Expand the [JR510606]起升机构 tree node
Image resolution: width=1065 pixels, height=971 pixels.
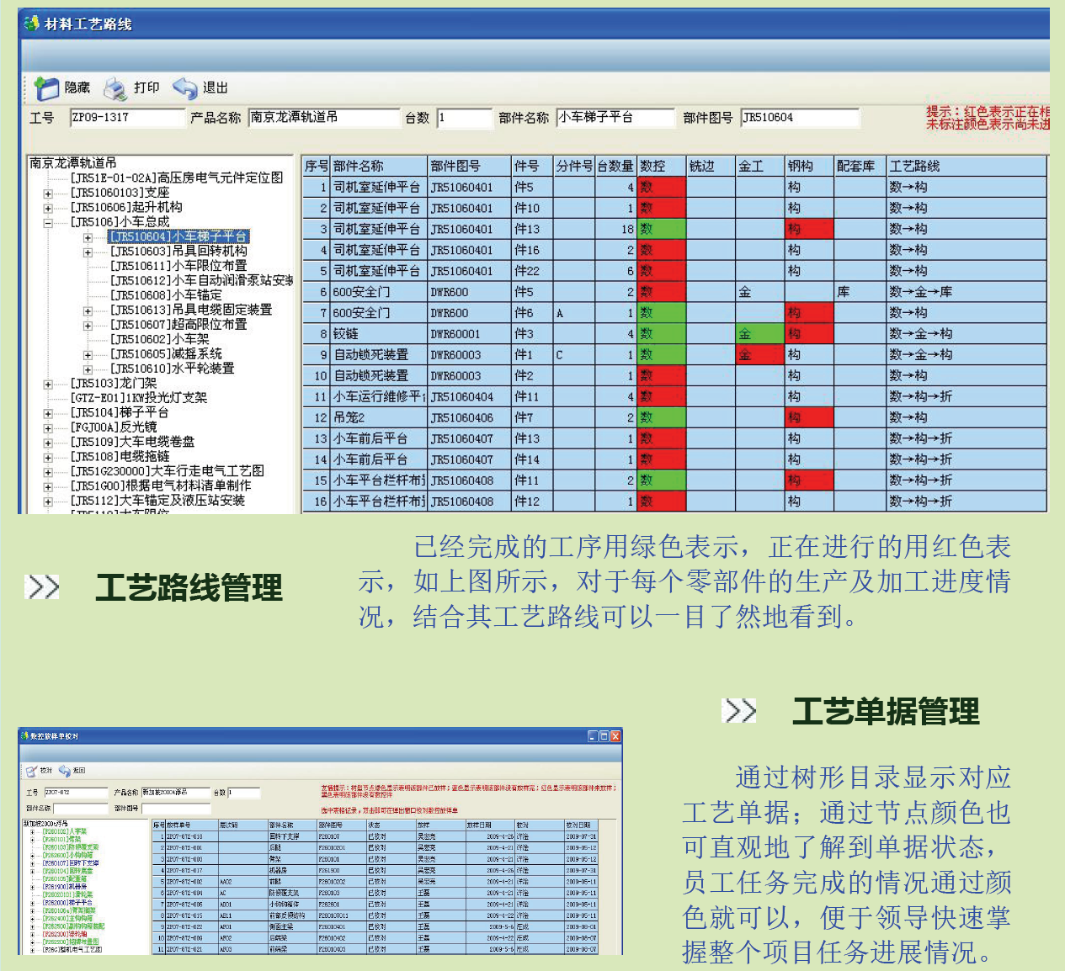click(x=48, y=208)
